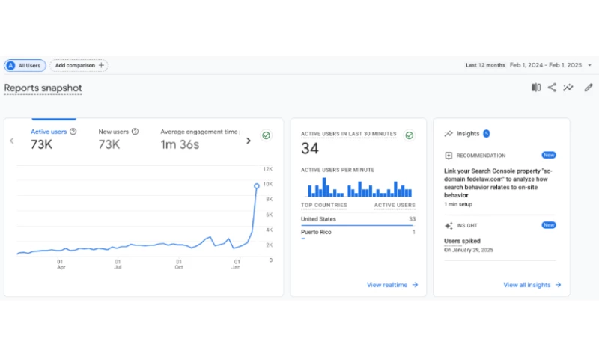
Task: Click the help icon beside Active users
Action: 73,132
